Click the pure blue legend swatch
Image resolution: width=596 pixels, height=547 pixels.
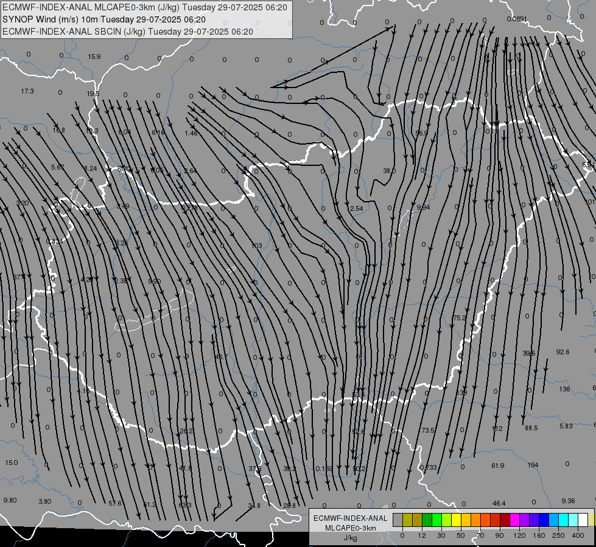pyautogui.click(x=544, y=520)
